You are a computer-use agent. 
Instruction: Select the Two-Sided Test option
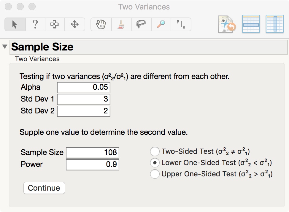tap(155, 151)
